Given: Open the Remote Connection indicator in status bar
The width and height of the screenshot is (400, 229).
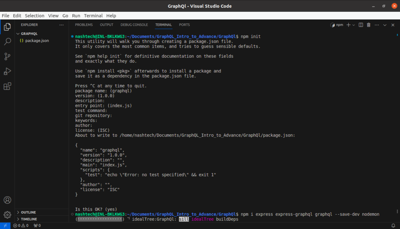Looking at the screenshot, I should [x=5, y=225].
